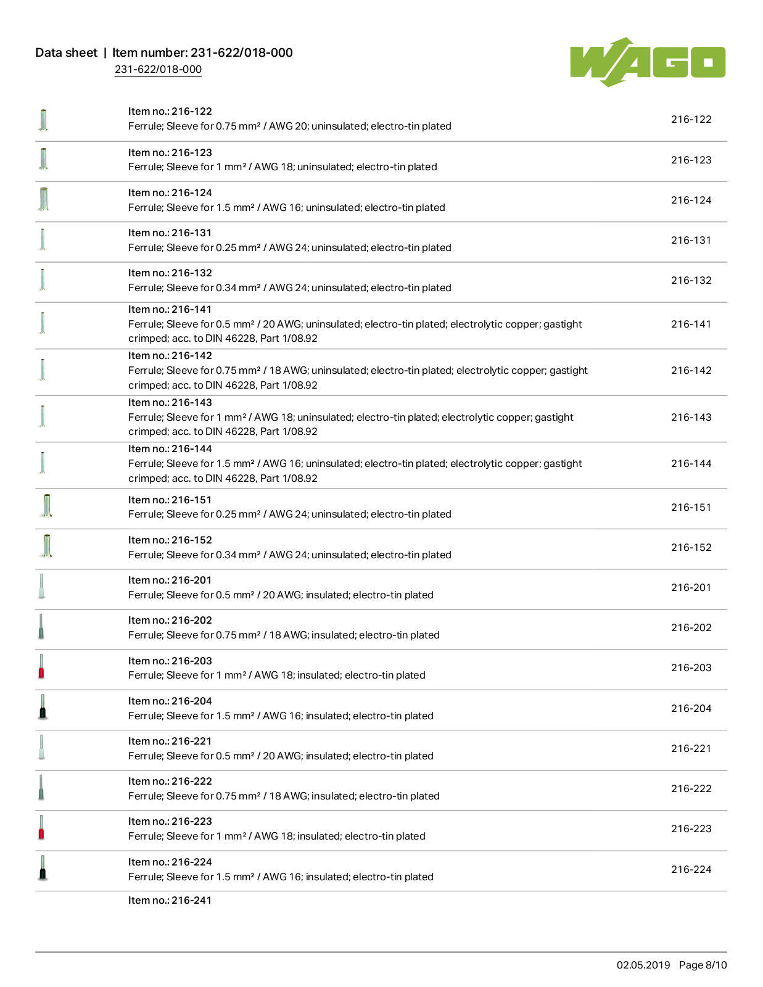Screen dimensions: 763x987
Task: Click the red 216-223 ferrule icon
Action: click(41, 827)
